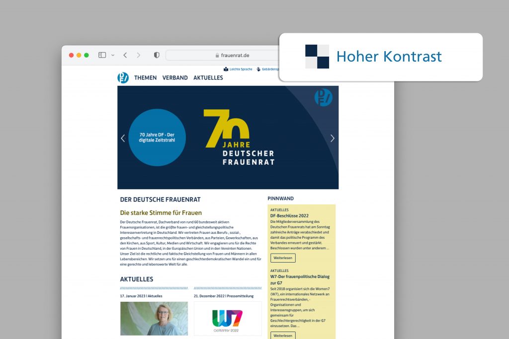Screen dimensions: 509x339
Task: Click the browser back arrow
Action: (125, 55)
